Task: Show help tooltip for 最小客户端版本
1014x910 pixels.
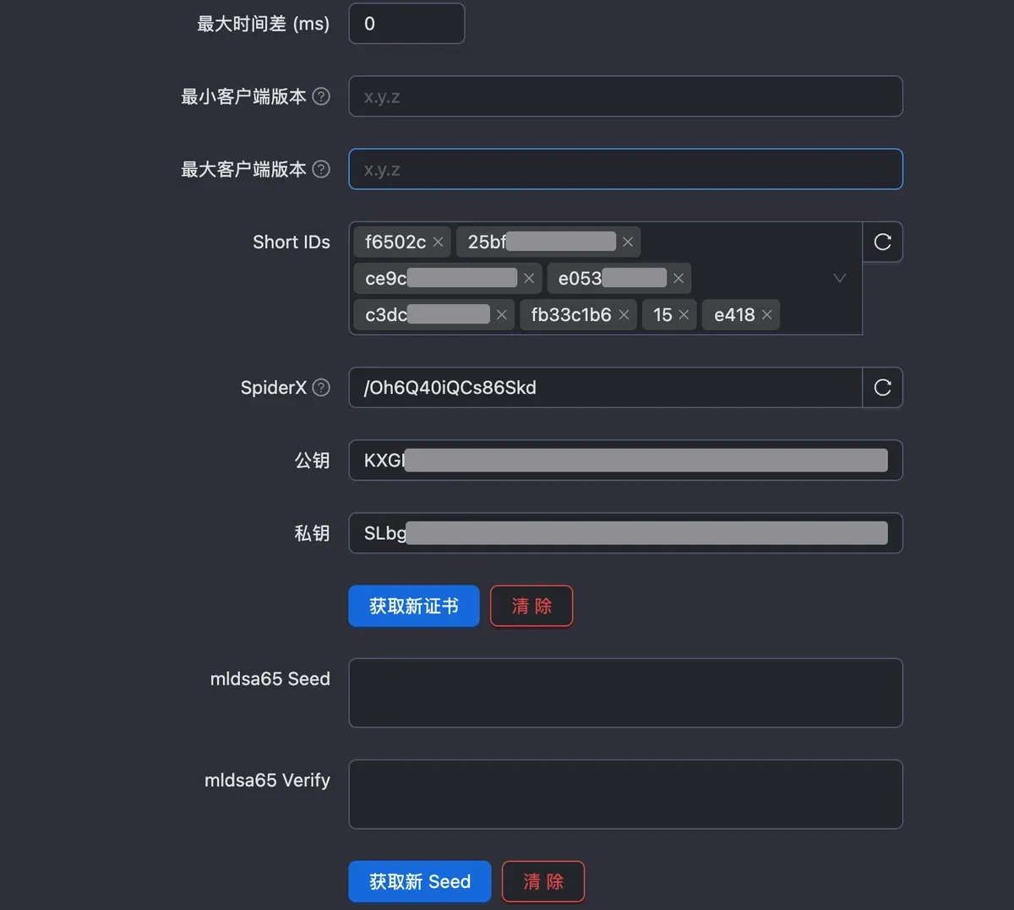Action: pos(321,96)
